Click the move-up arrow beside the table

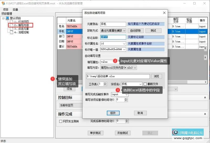pyautogui.click(x=205, y=49)
